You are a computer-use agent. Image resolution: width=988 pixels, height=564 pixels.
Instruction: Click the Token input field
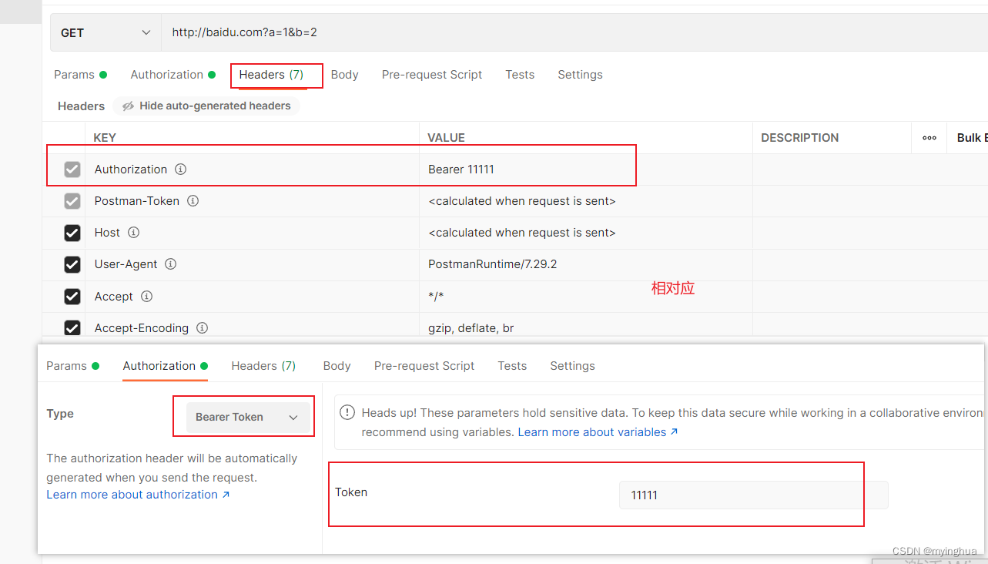pos(754,495)
